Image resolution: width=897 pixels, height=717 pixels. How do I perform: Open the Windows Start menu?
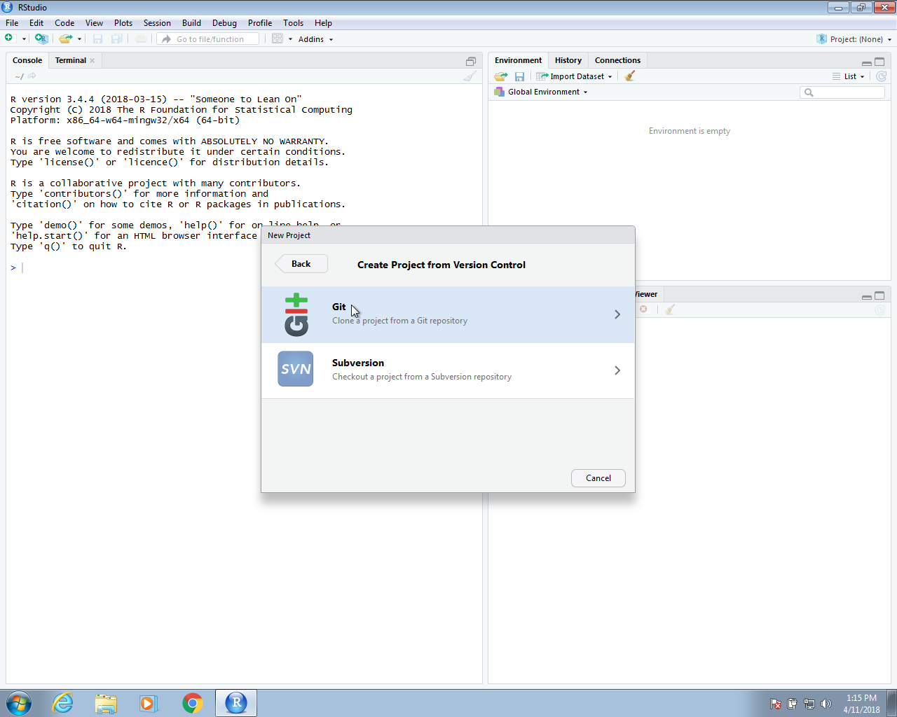pyautogui.click(x=19, y=703)
